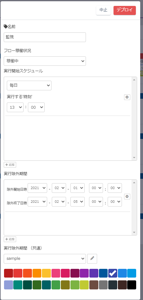Pick the teal color swatch

[18, 285]
